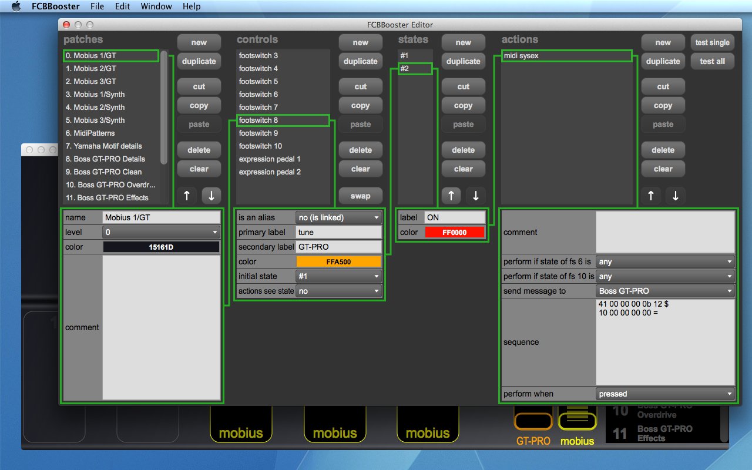Click the secondary label field 'GT-PRO'
This screenshot has width=752, height=470.
coord(338,247)
